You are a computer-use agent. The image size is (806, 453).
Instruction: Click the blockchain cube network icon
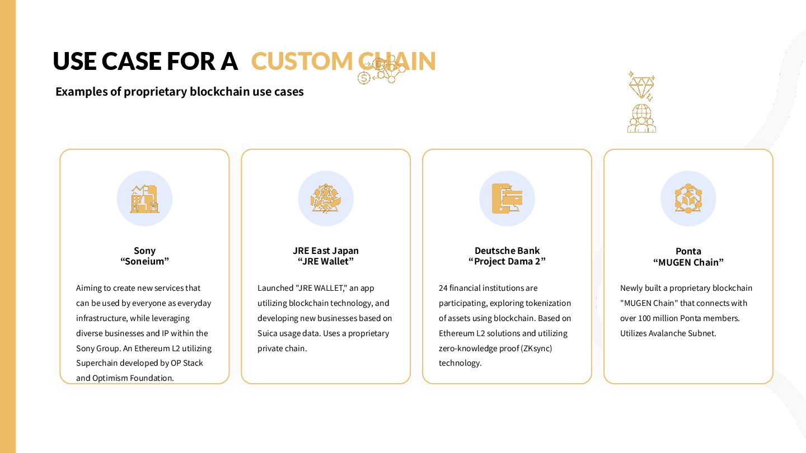tap(688, 199)
